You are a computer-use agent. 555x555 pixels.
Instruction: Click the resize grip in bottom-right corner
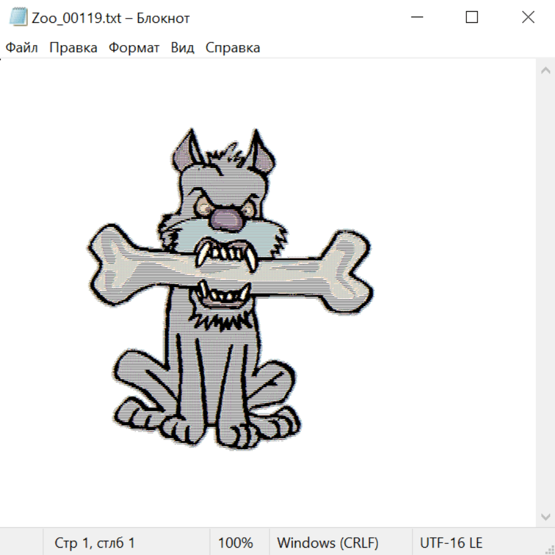click(x=549, y=549)
